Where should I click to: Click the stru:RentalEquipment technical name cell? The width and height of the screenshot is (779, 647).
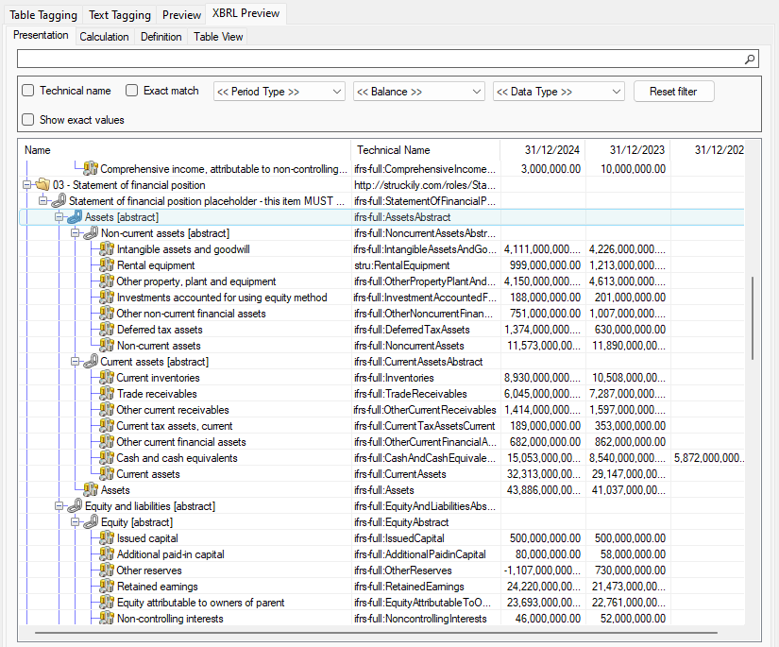[x=402, y=265]
